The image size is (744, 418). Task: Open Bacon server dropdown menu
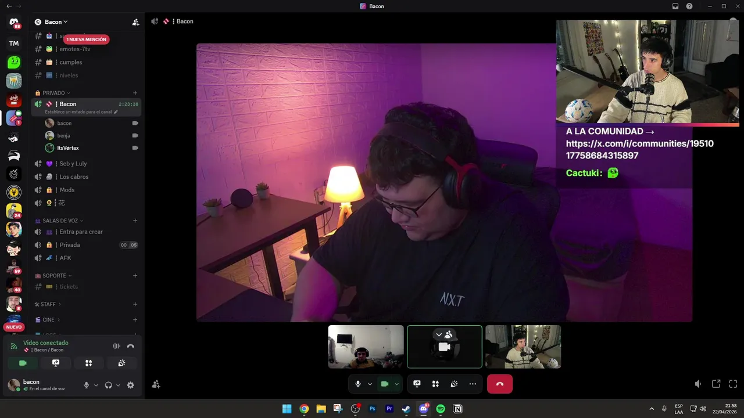click(x=56, y=22)
